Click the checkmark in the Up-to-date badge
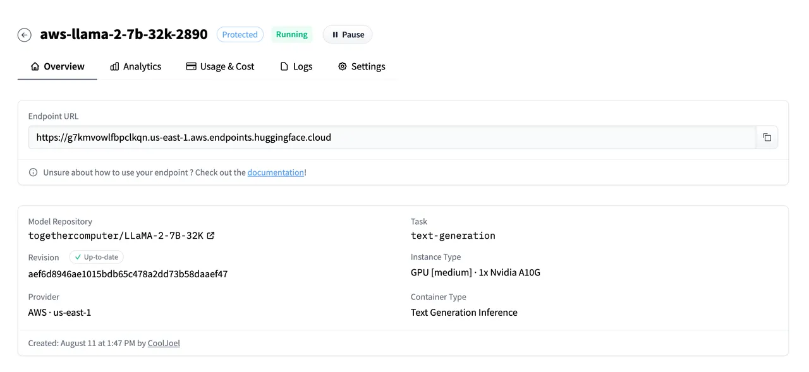Screen dimensions: 809x372 pos(78,257)
